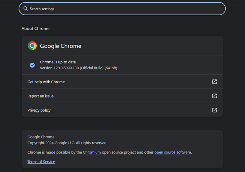Viewport: 245px width, 172px height.
Task: Open the Privacy policy row
Action: pyautogui.click(x=122, y=110)
